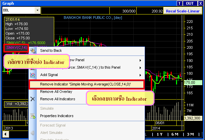The image size is (205, 140).
Task: Select Remove All Indicators
Action: (58, 99)
